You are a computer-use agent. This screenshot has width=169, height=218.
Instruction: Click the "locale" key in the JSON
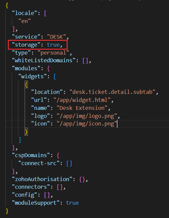click(25, 13)
